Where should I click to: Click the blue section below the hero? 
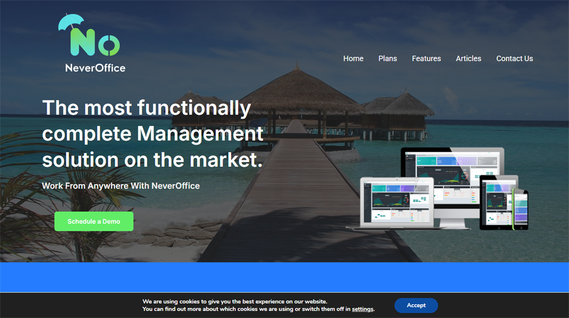point(284,277)
